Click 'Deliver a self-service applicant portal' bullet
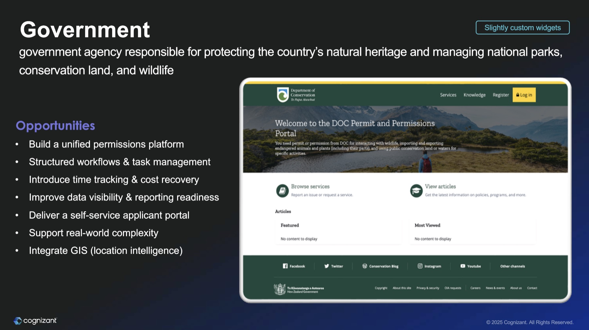The width and height of the screenshot is (589, 330). point(109,215)
